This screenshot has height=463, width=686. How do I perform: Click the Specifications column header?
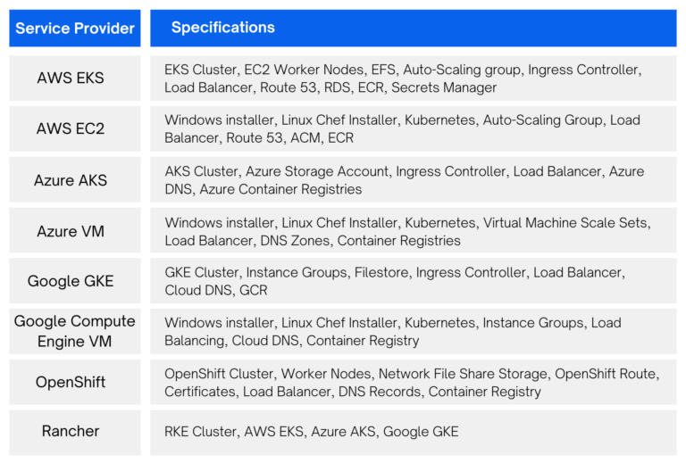tap(413, 29)
